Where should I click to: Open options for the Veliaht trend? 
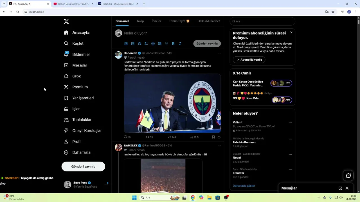pos(290,122)
